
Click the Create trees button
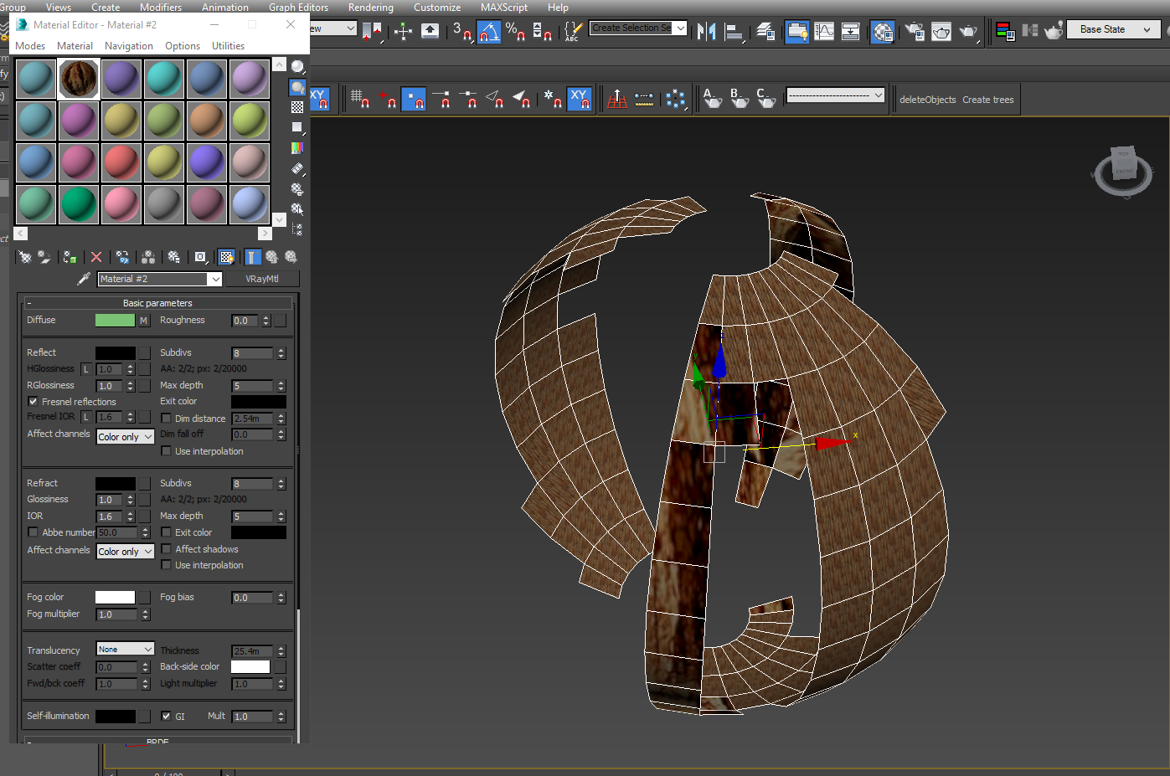988,99
